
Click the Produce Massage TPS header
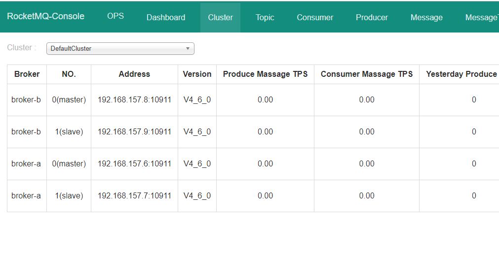266,74
